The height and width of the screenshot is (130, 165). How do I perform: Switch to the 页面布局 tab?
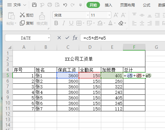[x=128, y=5]
